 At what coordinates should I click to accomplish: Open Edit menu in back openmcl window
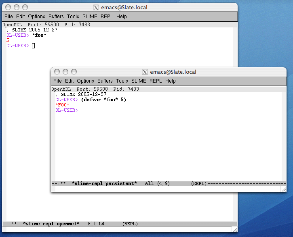click(20, 17)
